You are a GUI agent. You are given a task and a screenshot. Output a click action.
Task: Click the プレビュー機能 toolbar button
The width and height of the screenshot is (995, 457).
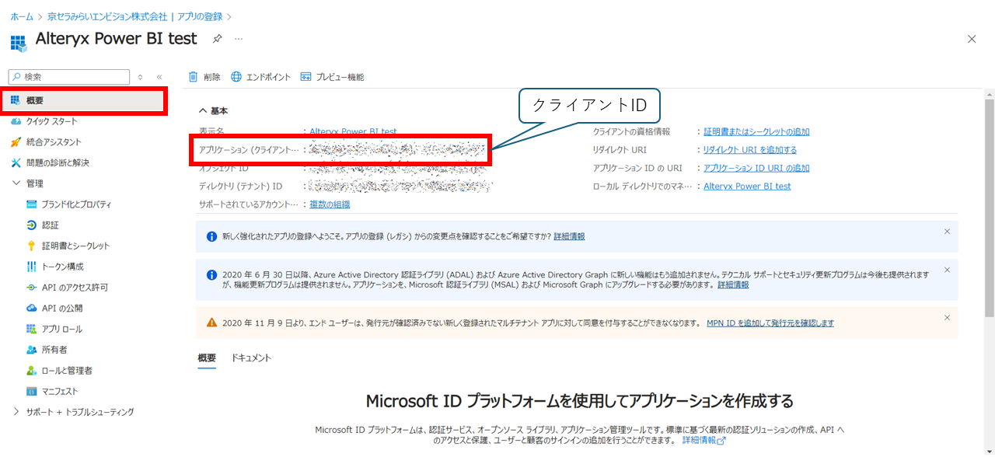pyautogui.click(x=332, y=77)
